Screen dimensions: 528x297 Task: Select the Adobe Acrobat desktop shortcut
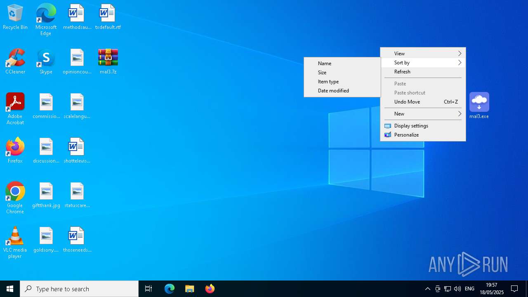pyautogui.click(x=15, y=109)
